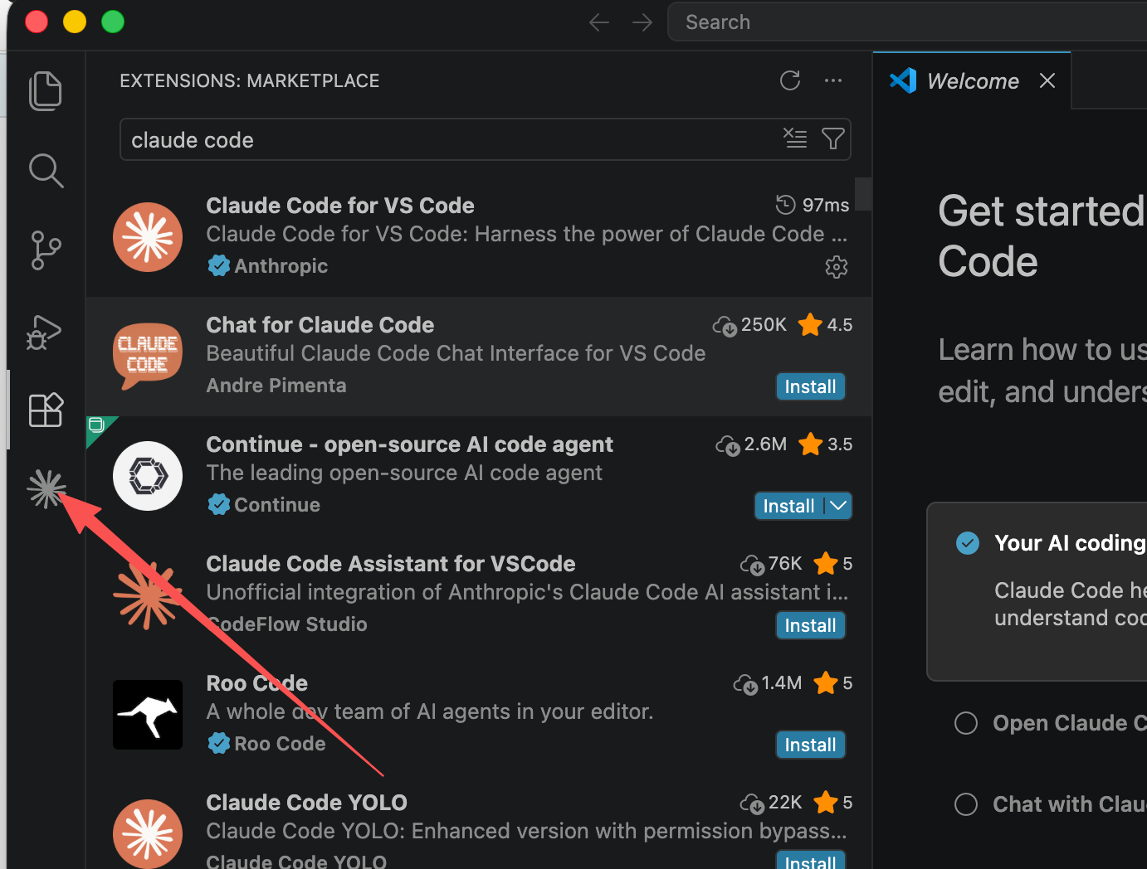The image size is (1147, 869).
Task: Click the 22K download count
Action: coord(771,803)
